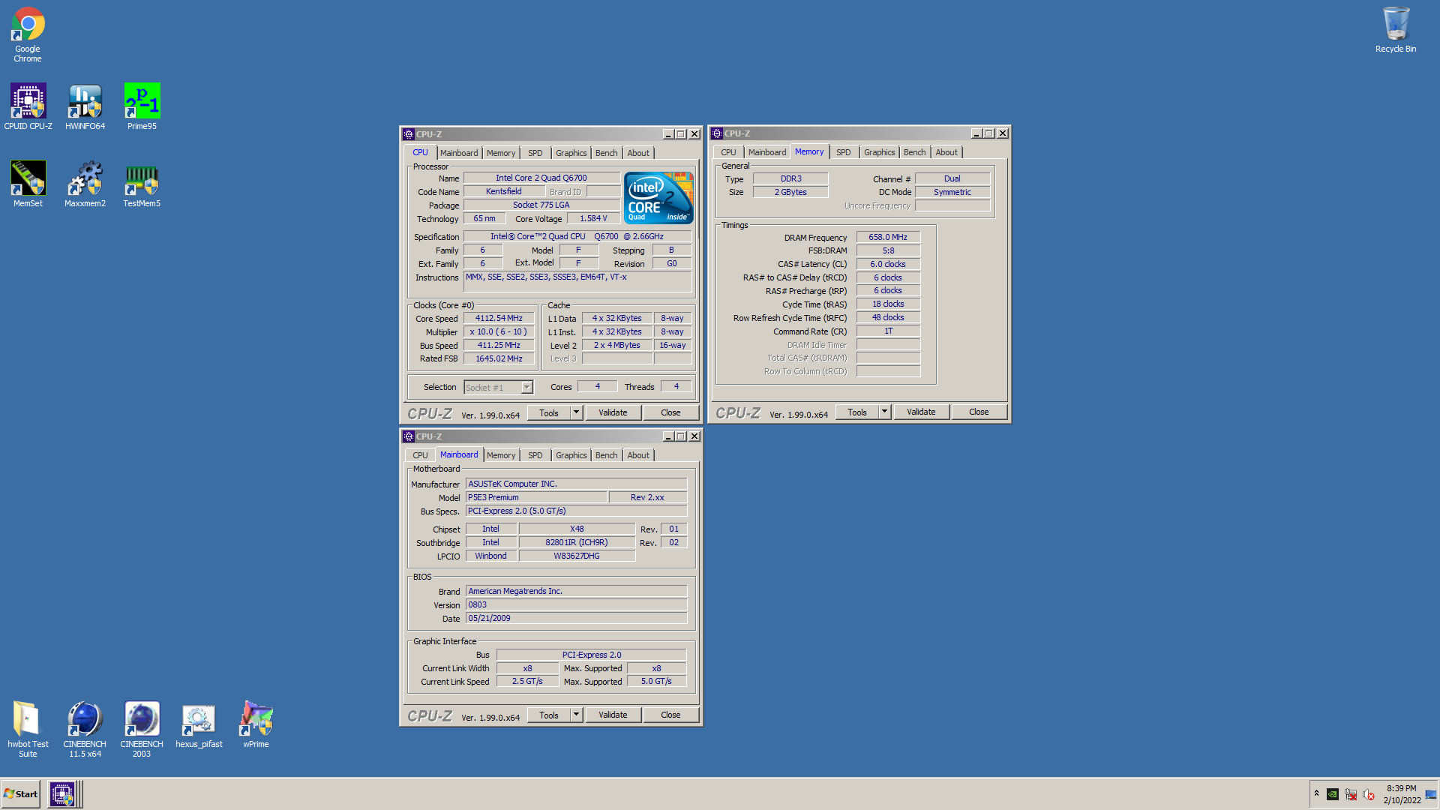Launch wPrime desktop shortcut
1440x810 pixels.
click(256, 725)
